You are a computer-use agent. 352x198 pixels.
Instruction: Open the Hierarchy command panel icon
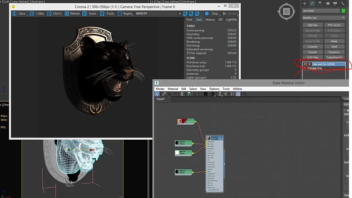[320, 3]
